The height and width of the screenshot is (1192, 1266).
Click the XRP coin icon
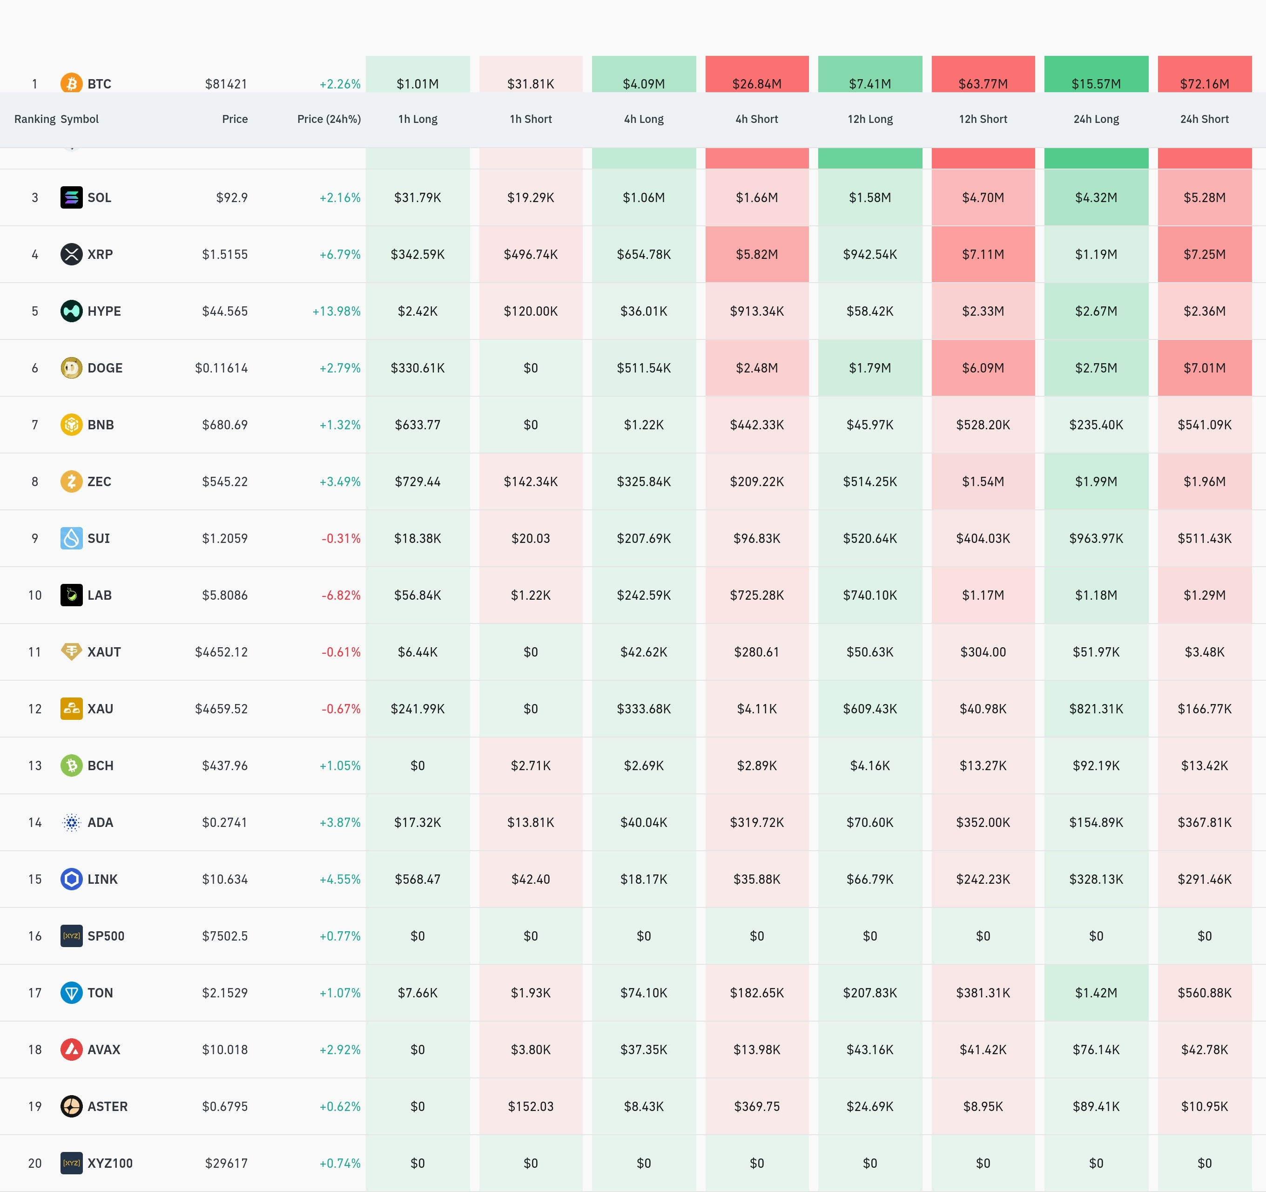(71, 254)
